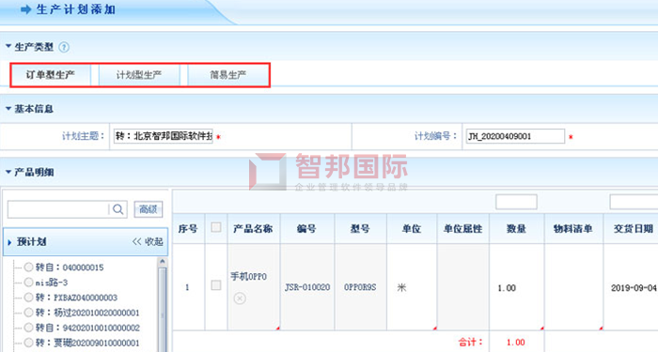The height and width of the screenshot is (352, 658).
Task: Click filter box above 数量 column
Action: [516, 202]
